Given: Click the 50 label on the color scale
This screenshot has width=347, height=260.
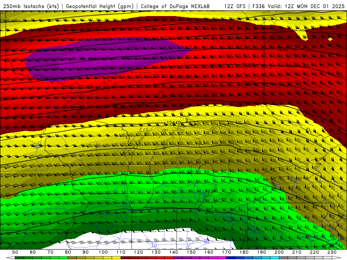Looking at the screenshot, I should tap(15, 252).
